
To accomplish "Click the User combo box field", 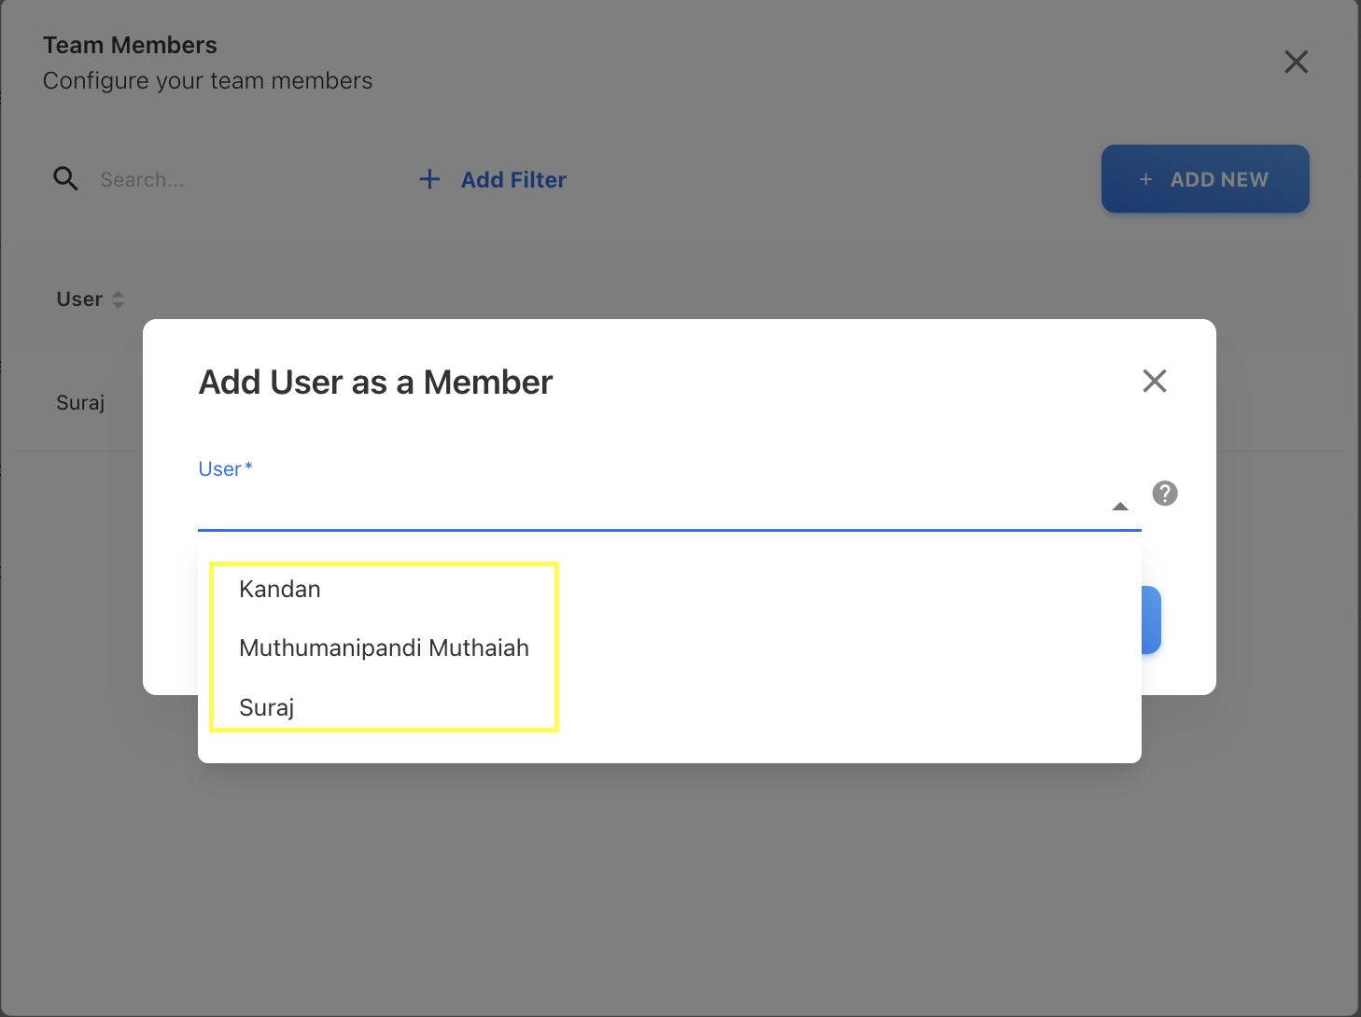I will pos(653,507).
